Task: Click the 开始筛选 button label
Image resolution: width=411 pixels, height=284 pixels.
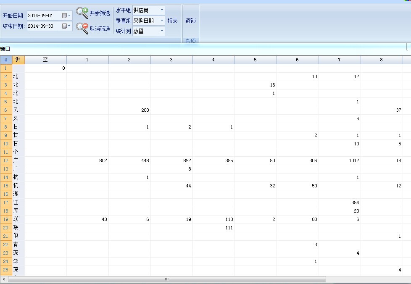Action: (x=100, y=13)
